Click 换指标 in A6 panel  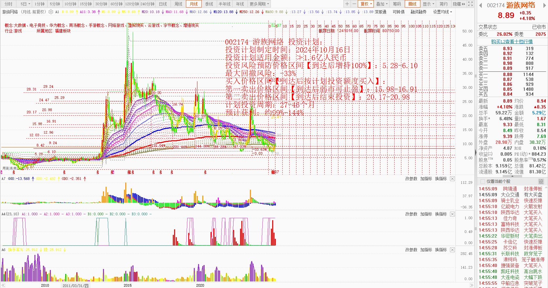pyautogui.click(x=441, y=250)
